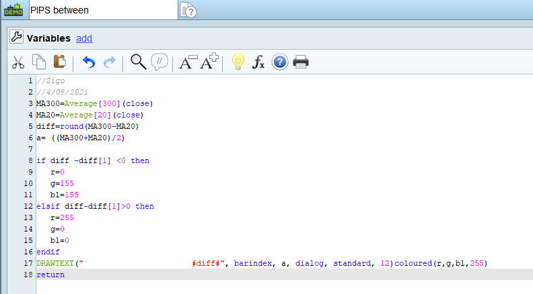Decrease font size with A minus icon
Viewport: 533px width, 294px height.
point(188,62)
